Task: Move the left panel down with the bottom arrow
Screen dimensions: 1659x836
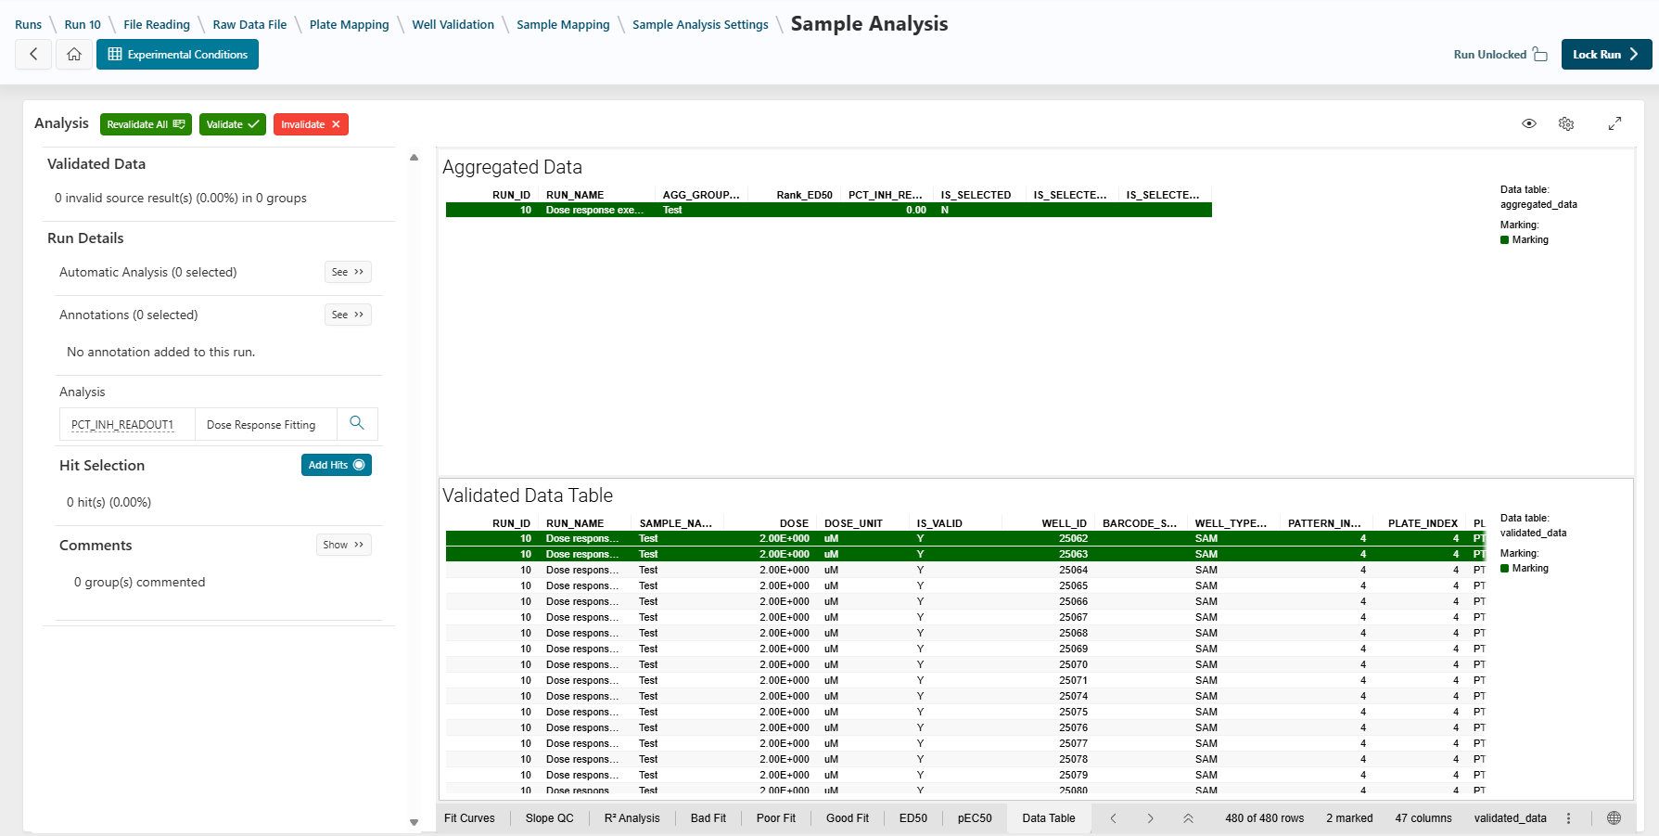Action: 414,822
